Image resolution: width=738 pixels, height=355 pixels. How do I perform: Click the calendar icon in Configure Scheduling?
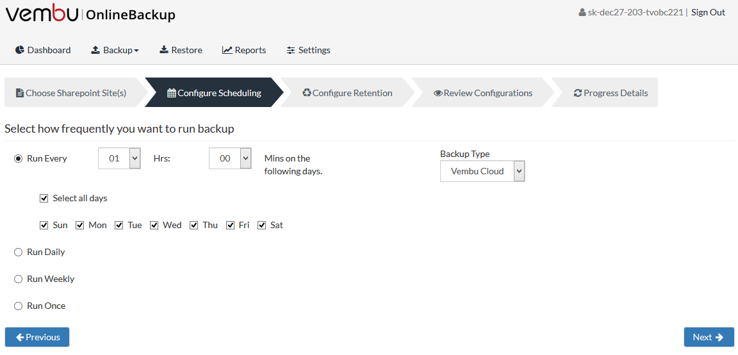[172, 93]
